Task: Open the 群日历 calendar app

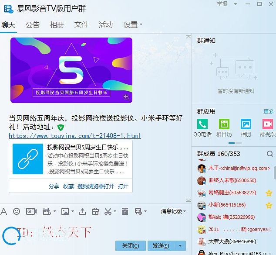Action: 224,124
